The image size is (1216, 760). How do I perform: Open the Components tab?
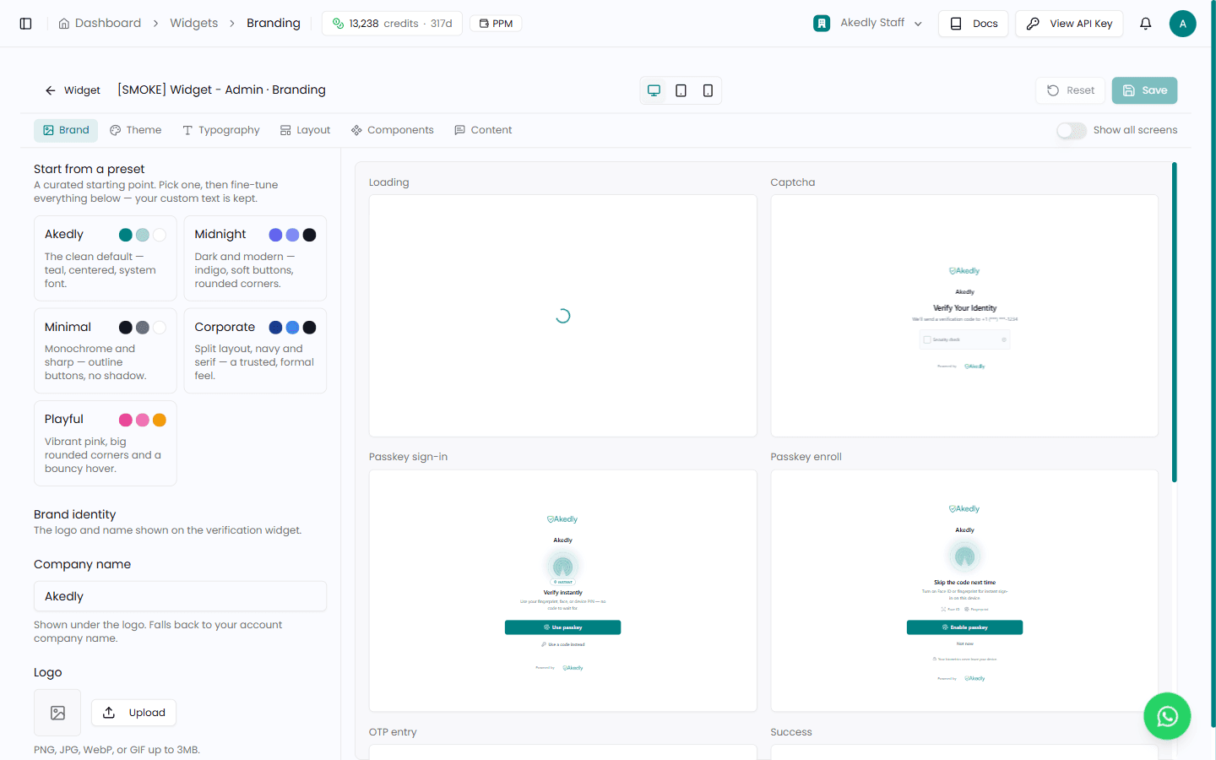392,130
